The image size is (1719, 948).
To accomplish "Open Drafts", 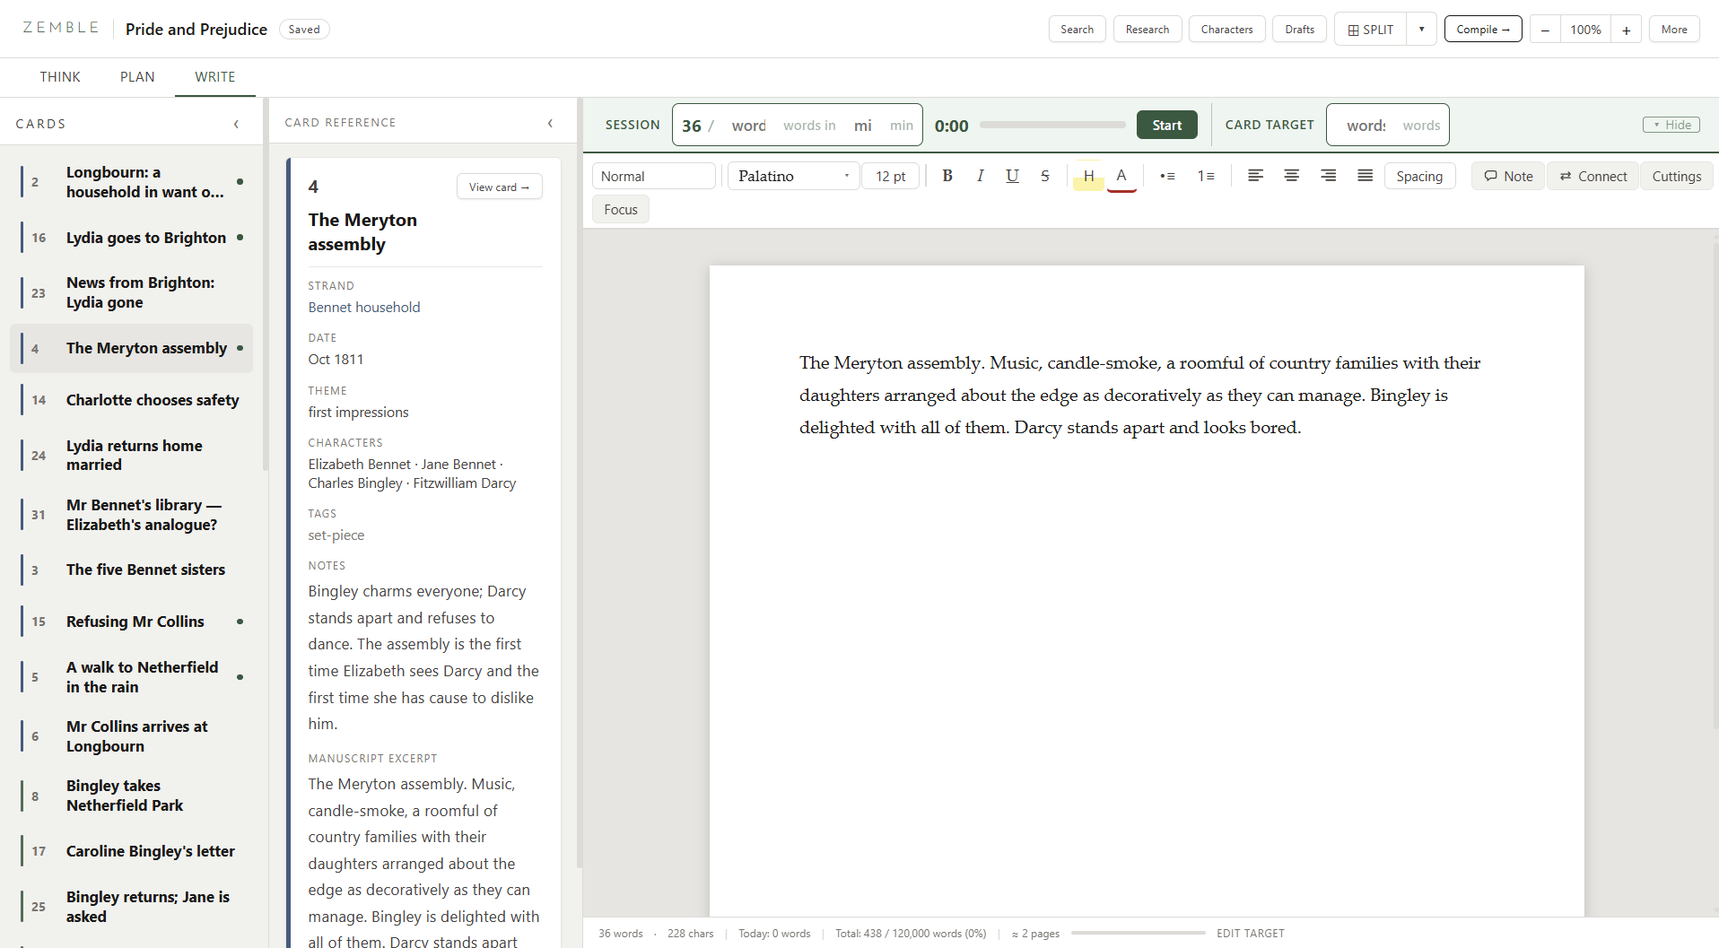I will [x=1299, y=30].
